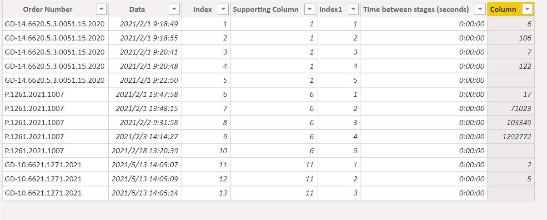Click P.1261.2021.1007 order in index 6 row
The width and height of the screenshot is (547, 220).
coord(55,94)
